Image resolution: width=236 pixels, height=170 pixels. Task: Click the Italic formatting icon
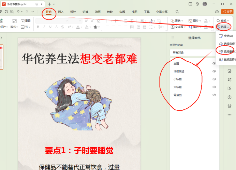click(x=44, y=27)
